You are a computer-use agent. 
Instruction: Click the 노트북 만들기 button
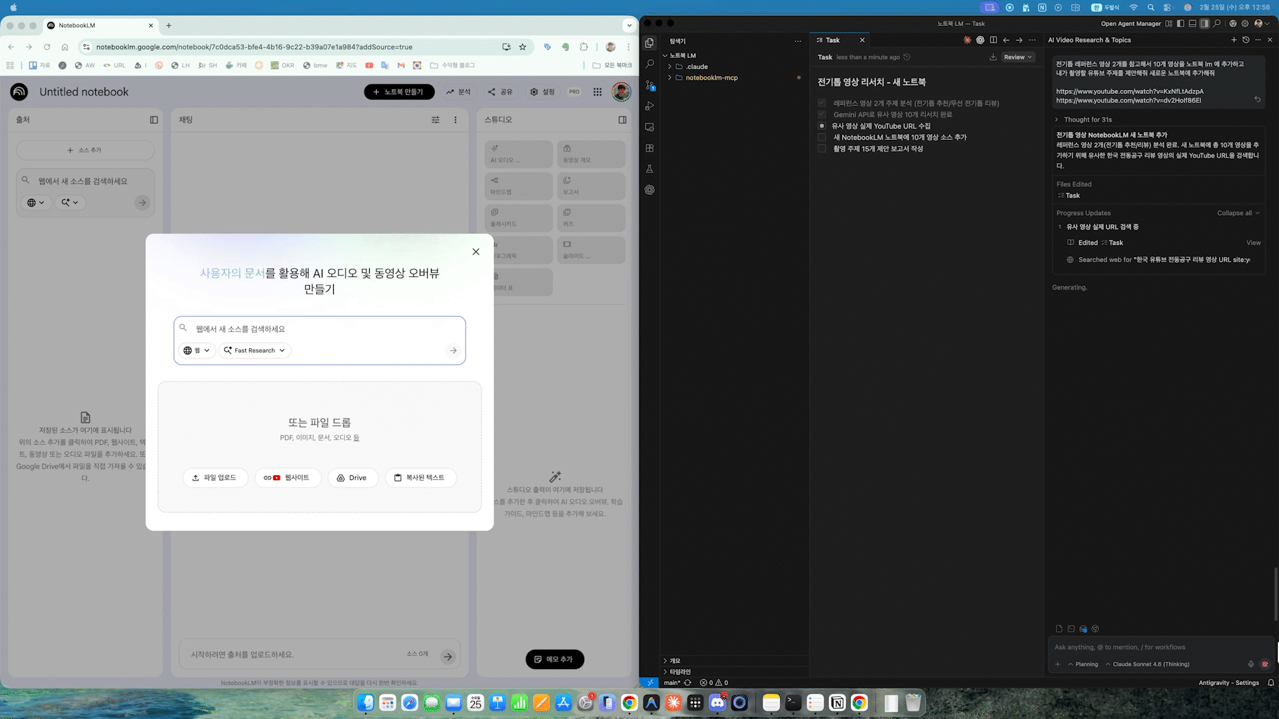[x=399, y=92]
